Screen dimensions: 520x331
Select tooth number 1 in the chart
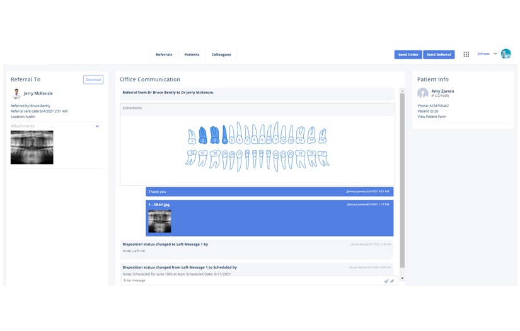pos(192,137)
